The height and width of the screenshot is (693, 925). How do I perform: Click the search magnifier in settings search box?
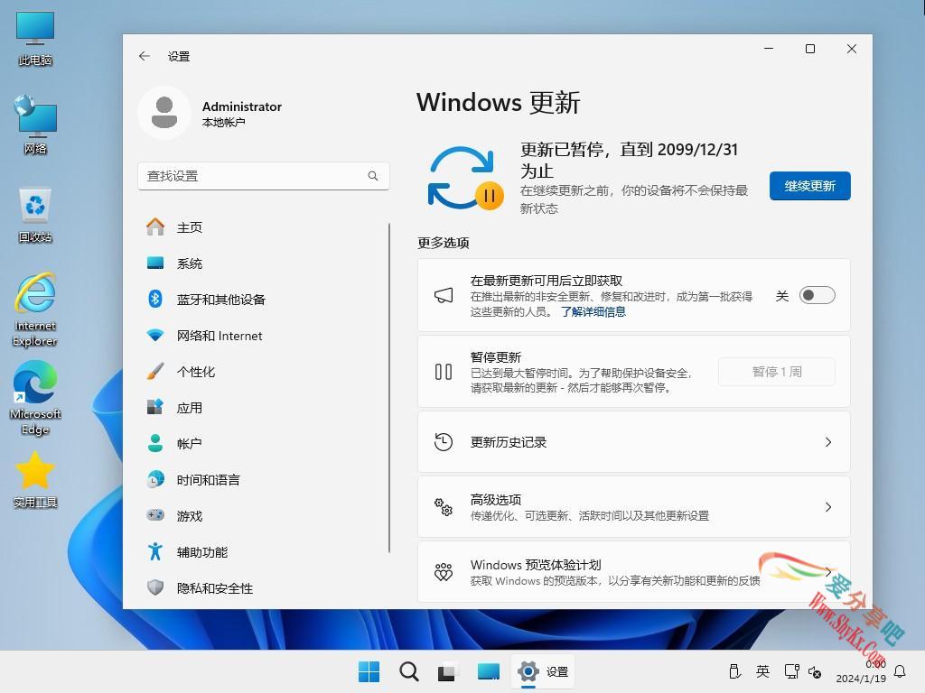pyautogui.click(x=373, y=176)
